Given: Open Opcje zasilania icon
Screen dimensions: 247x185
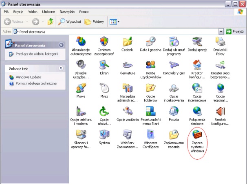Looking at the screenshot, I should tap(127, 111).
